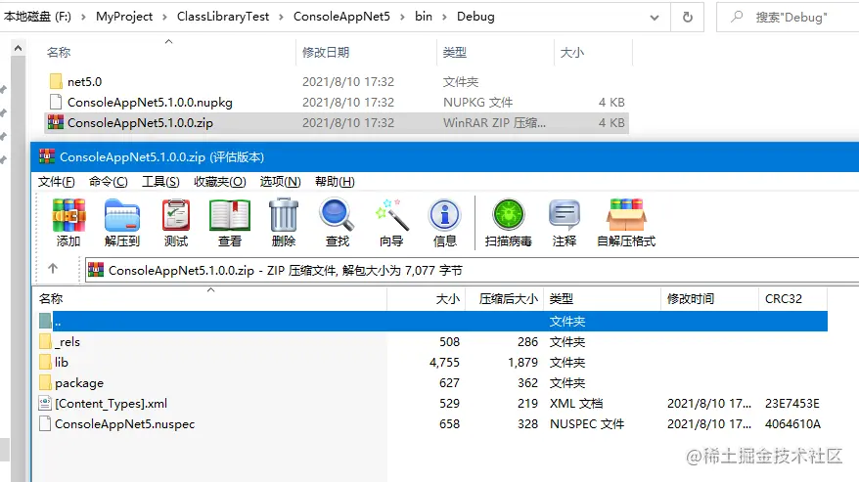Select the ConsoleAppNet5.nuspec file name
The image size is (859, 482).
pos(124,424)
